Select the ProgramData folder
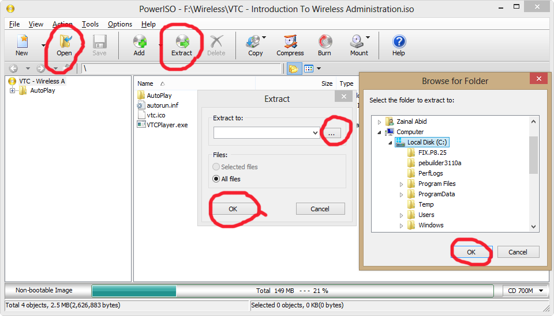 click(x=431, y=194)
